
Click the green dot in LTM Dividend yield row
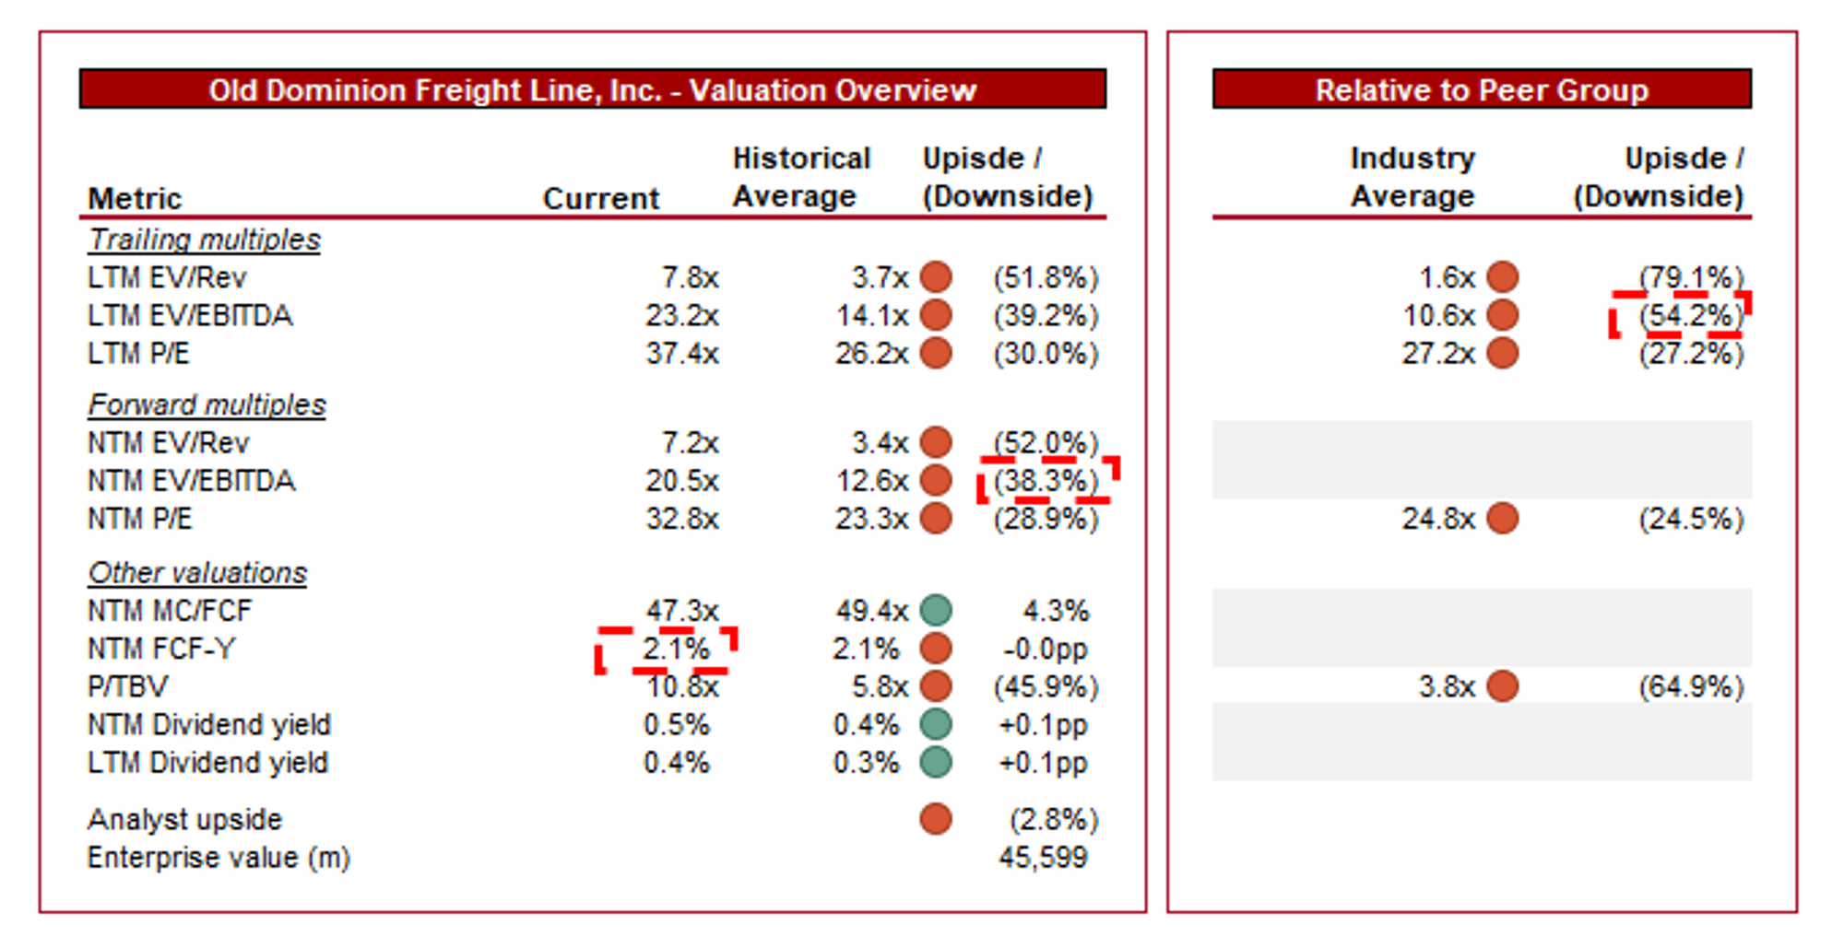pos(936,762)
